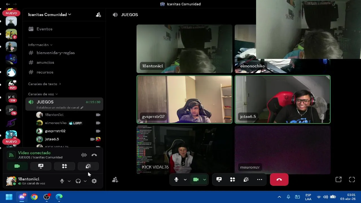Collapse the Canales de voz category
The height and width of the screenshot is (203, 361).
(43, 94)
